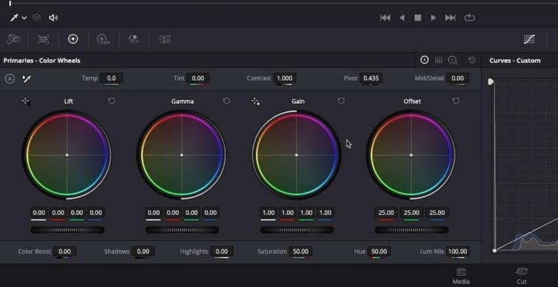
Task: Open the Color Match palette
Action: [x=43, y=39]
